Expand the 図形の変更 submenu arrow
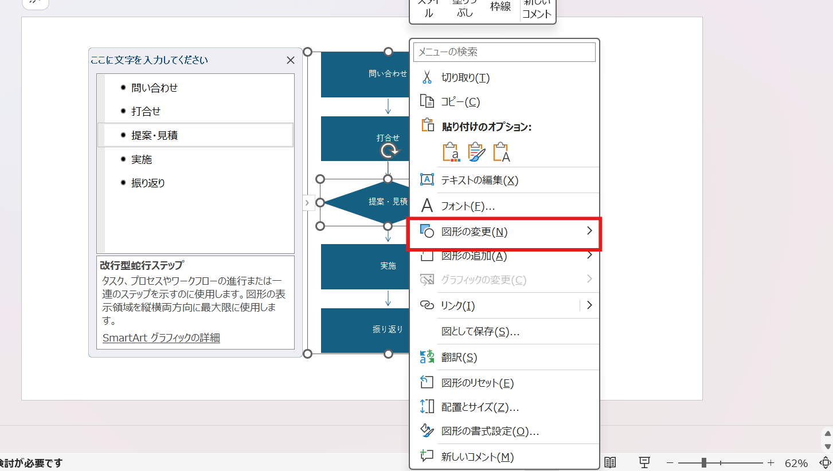Image resolution: width=833 pixels, height=471 pixels. pos(589,231)
